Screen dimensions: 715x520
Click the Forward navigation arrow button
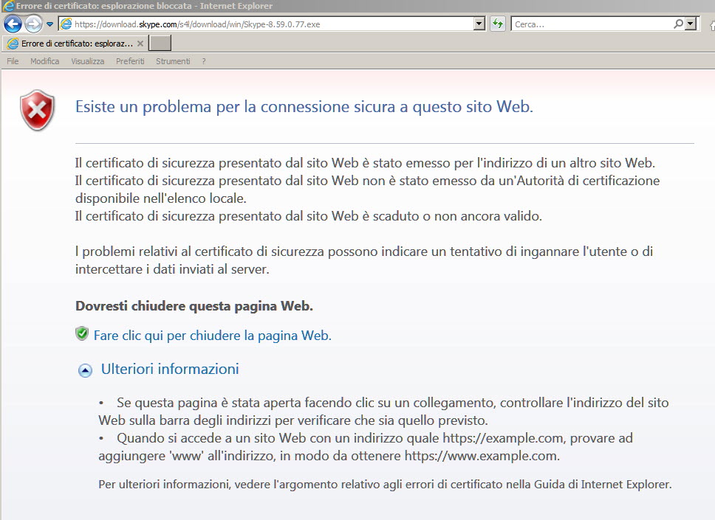pos(33,24)
